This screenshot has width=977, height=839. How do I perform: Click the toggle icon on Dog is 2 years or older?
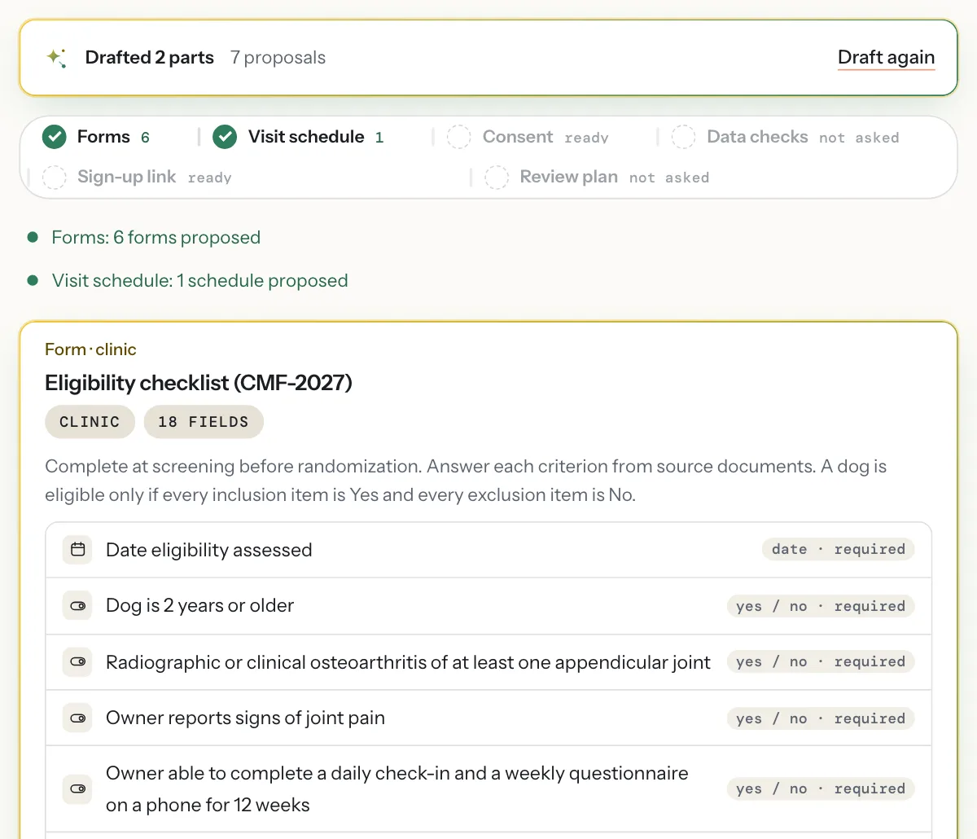pos(78,606)
